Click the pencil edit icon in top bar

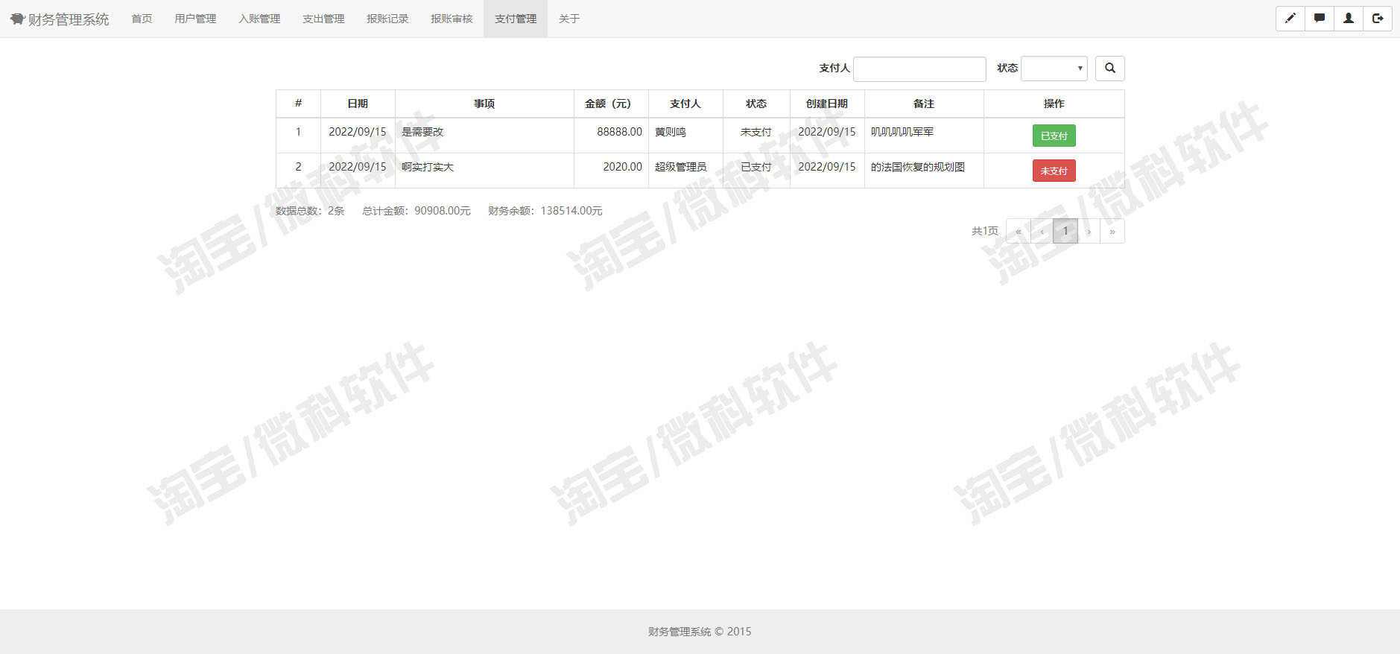coord(1290,19)
